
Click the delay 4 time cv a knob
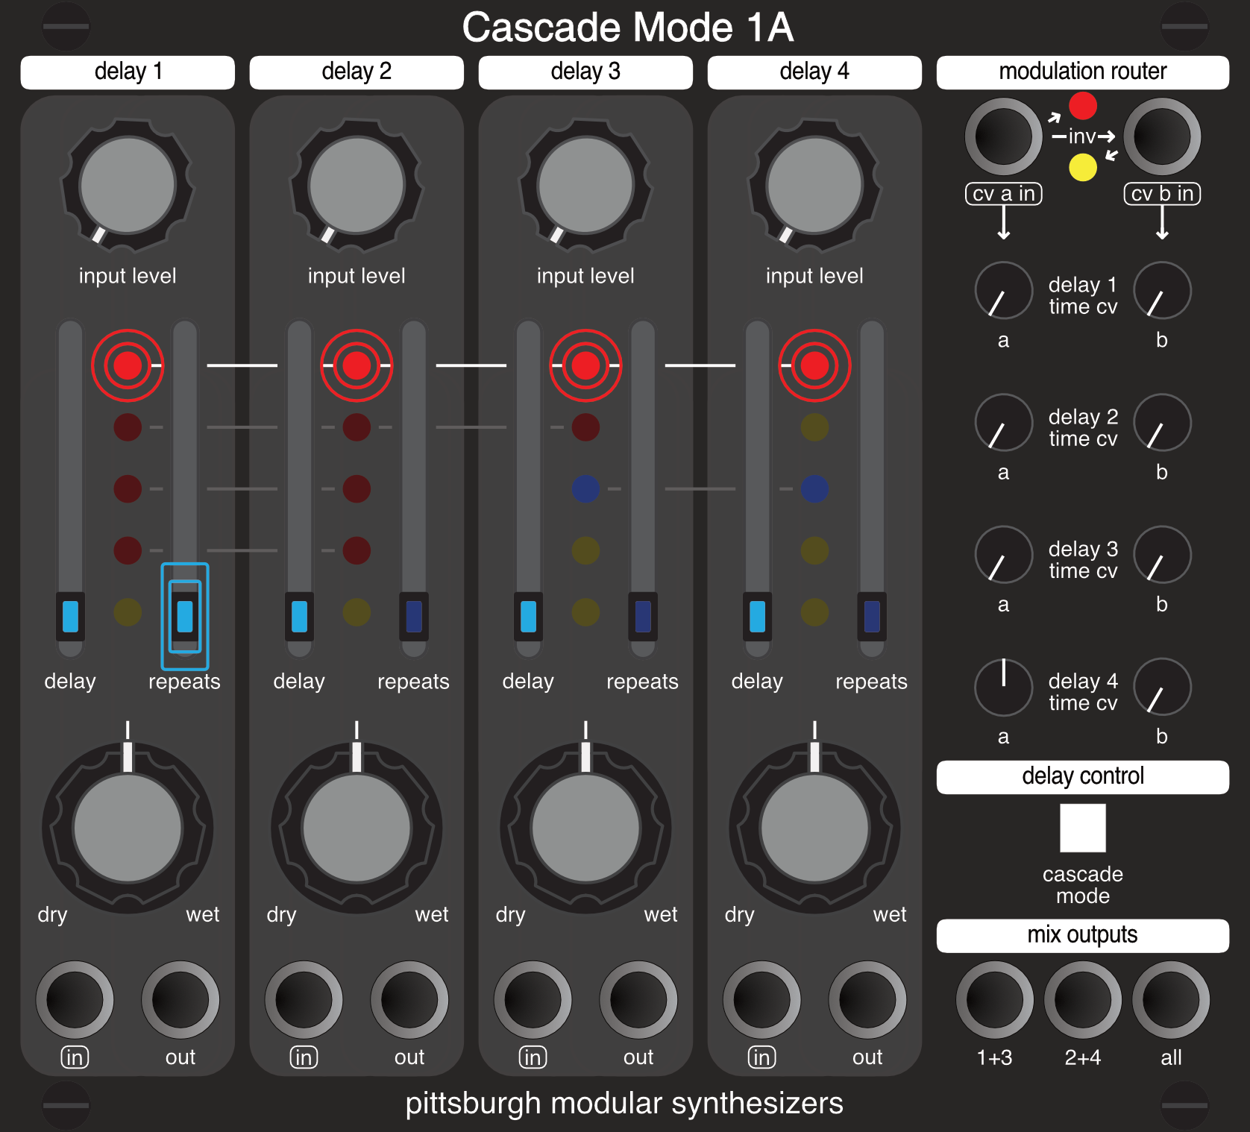[x=1003, y=686]
